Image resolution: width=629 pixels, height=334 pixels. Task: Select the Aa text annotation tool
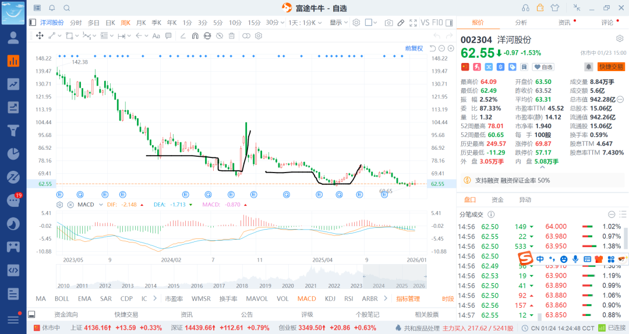[156, 36]
